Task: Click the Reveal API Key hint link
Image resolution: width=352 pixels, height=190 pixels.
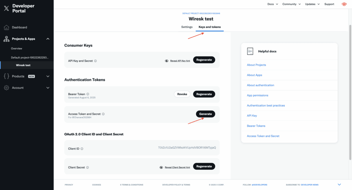Action: coord(180,61)
